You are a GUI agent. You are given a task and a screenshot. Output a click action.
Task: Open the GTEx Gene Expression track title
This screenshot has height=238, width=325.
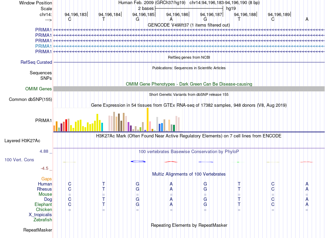[x=189, y=105]
